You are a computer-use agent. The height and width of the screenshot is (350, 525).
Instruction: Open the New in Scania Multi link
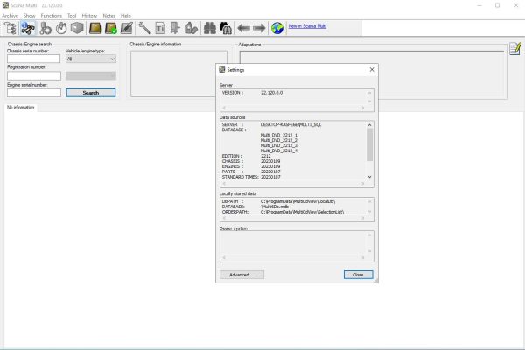[x=307, y=26]
